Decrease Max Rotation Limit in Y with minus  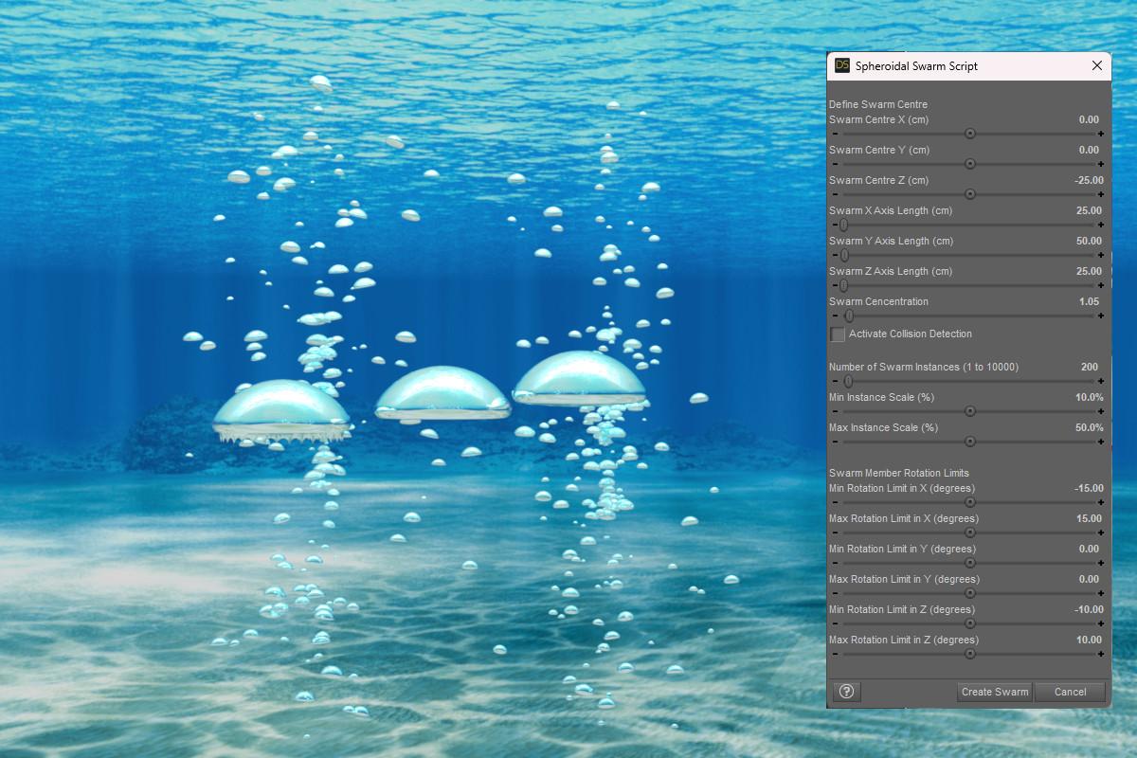click(835, 593)
